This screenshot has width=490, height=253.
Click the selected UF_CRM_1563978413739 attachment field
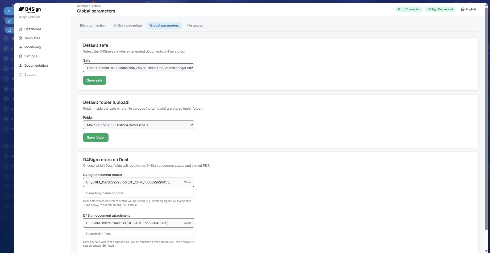[x=139, y=223]
